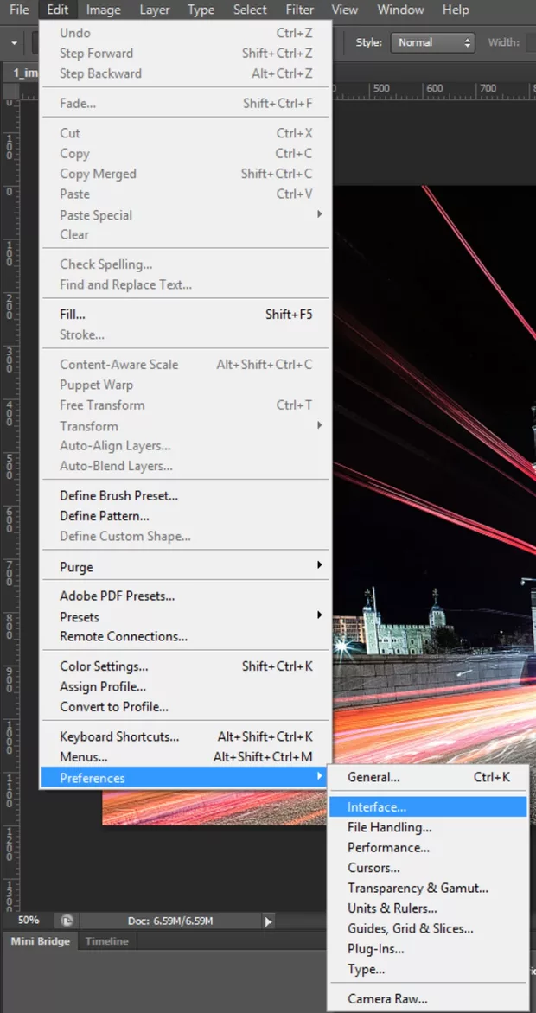
Task: Open the Window menu
Action: 400,10
